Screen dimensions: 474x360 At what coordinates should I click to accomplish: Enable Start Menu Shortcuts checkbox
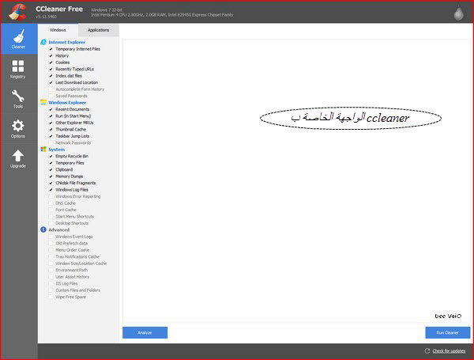pyautogui.click(x=51, y=217)
